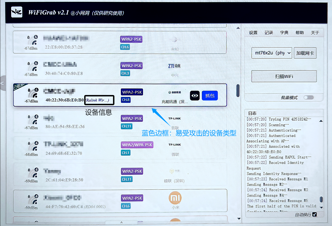Click signal icon of 44:F7:70:42:60:C4 network

pos(33,199)
